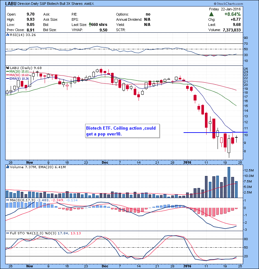259x269 pixels.
Task: Click the RSI(14) 33.26 label
Action: point(23,35)
